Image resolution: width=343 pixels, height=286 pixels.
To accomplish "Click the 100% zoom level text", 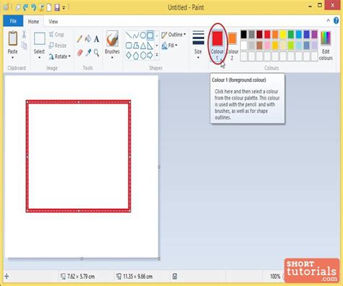I will tap(275, 277).
